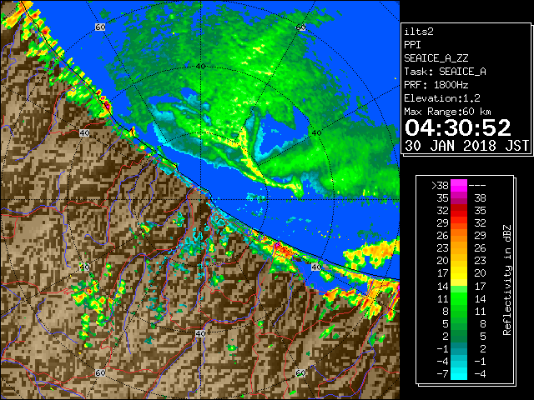Select the '30 JAN 2018 JST' date
534x400 pixels.
[x=466, y=146]
